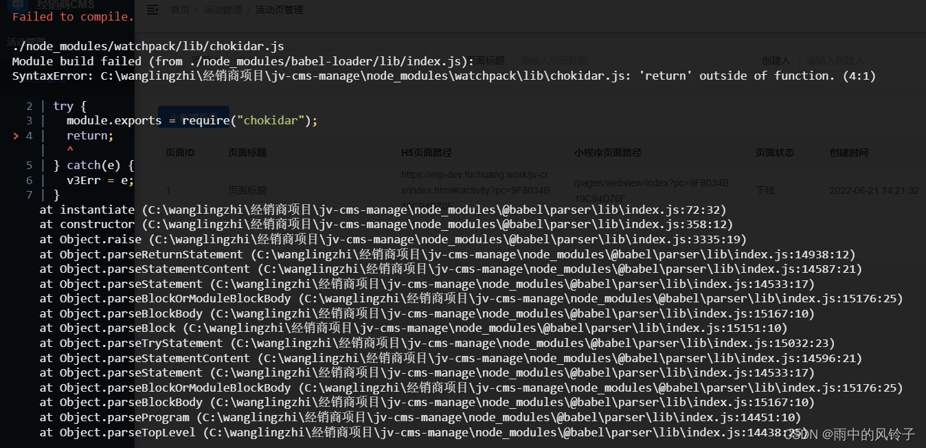Click the 'at Object.parseProgram' stack line
Image resolution: width=926 pixels, height=448 pixels.
[x=420, y=418]
